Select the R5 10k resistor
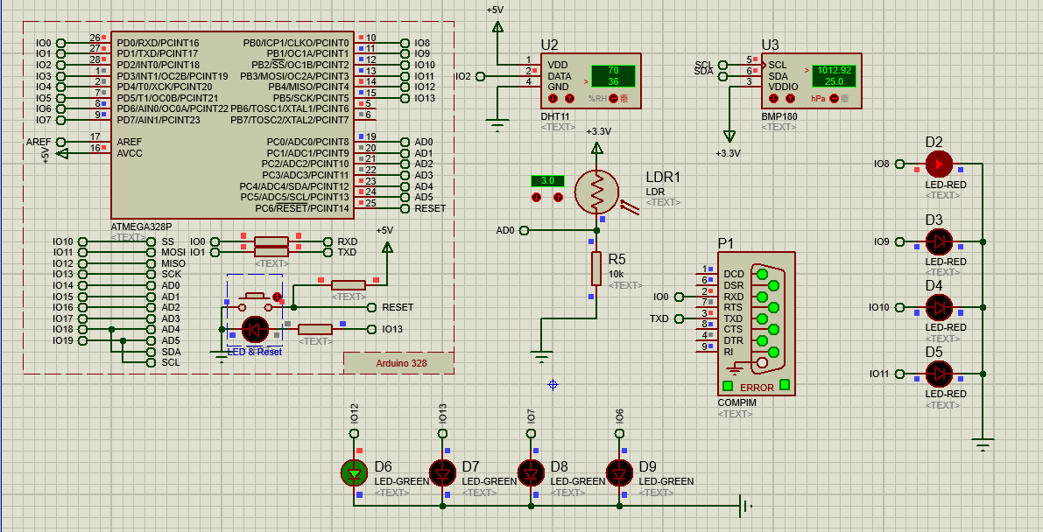Viewport: 1043px width, 532px height. tap(596, 268)
